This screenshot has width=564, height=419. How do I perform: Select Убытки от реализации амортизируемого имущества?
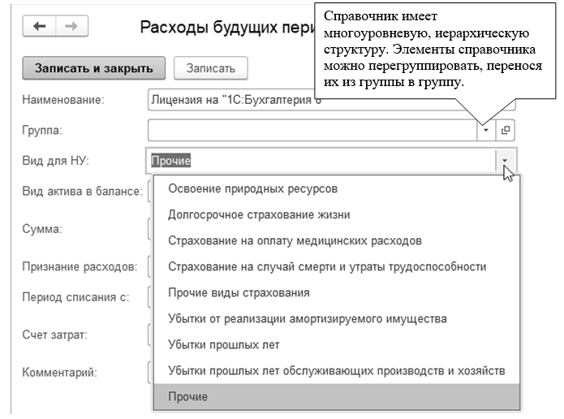[x=307, y=318]
